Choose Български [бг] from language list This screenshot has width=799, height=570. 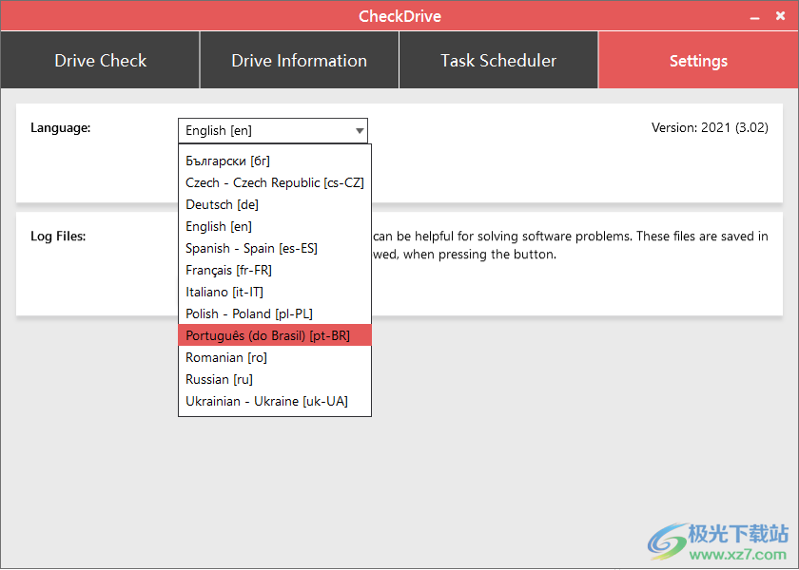[x=275, y=161]
